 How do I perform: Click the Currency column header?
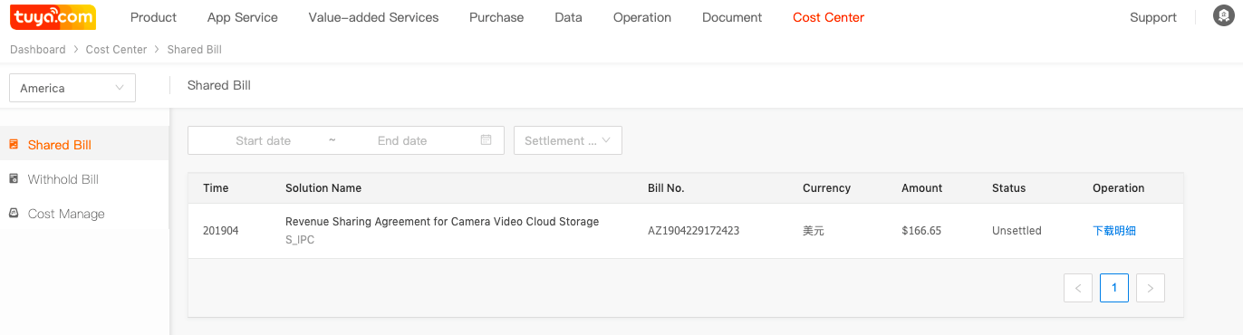(826, 188)
